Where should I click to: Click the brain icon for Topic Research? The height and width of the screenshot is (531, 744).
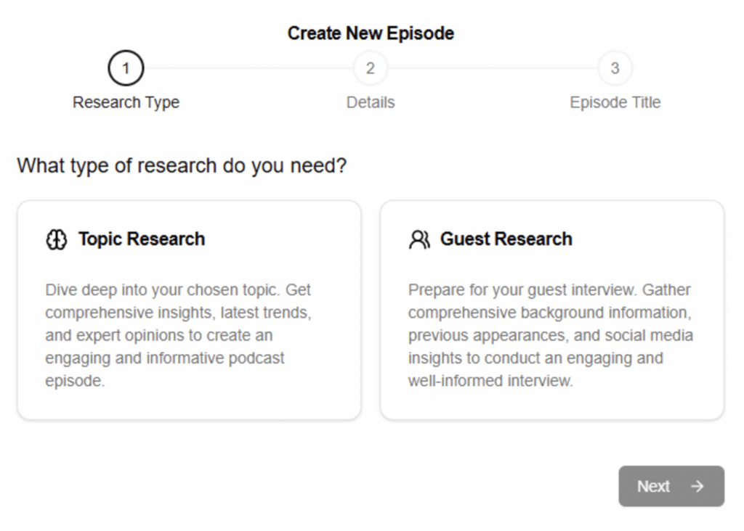pos(56,239)
